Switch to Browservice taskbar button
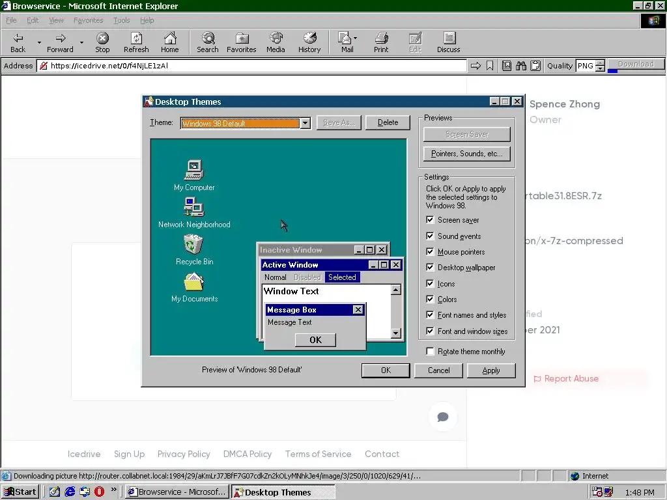 click(x=177, y=492)
